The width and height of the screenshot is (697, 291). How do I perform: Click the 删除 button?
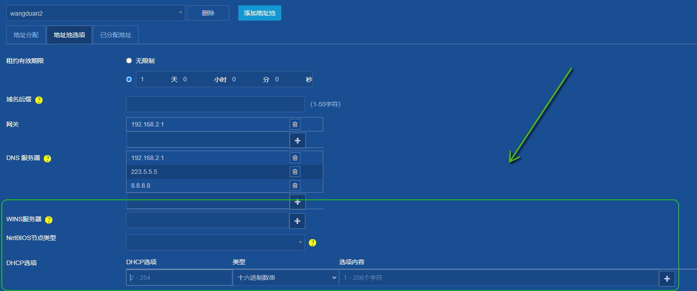click(208, 13)
